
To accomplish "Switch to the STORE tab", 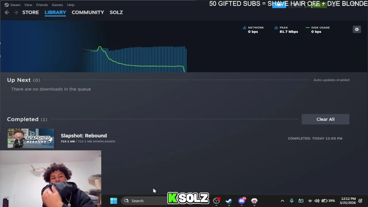I will coord(30,12).
